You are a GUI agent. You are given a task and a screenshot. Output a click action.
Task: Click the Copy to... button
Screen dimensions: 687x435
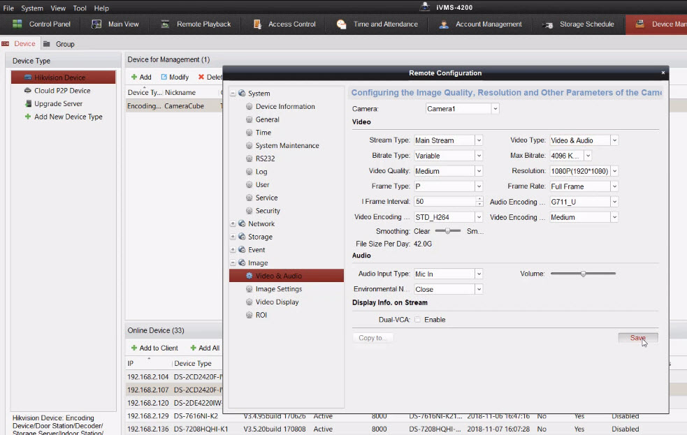(x=373, y=338)
